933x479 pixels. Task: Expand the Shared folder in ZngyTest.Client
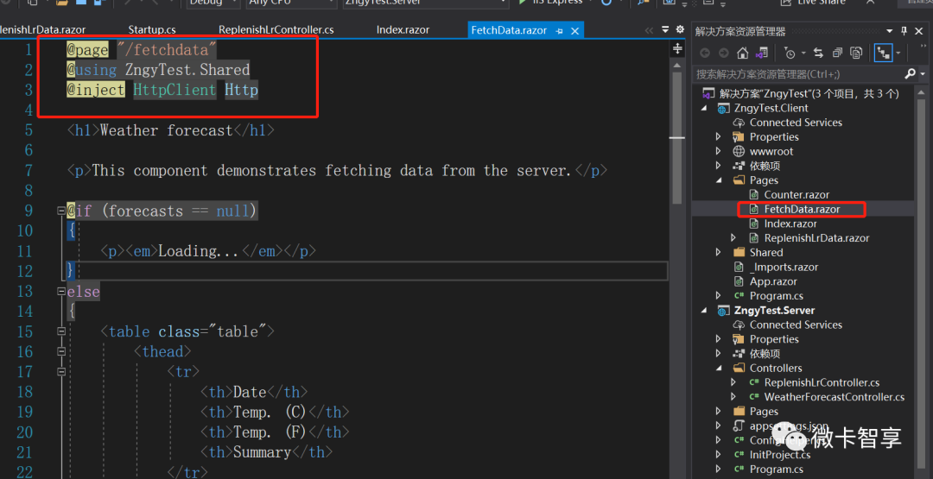719,253
